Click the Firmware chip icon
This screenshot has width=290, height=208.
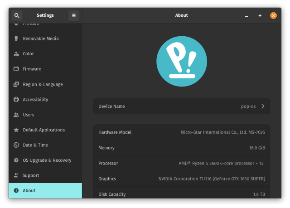(x=16, y=69)
